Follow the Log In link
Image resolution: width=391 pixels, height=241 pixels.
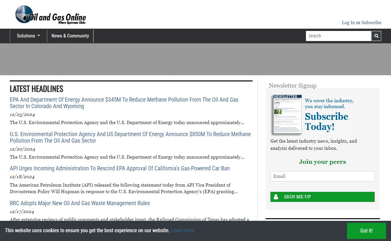tap(348, 22)
